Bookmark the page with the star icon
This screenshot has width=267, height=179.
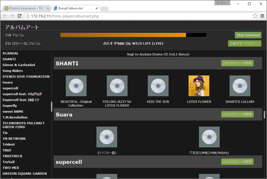[255, 16]
